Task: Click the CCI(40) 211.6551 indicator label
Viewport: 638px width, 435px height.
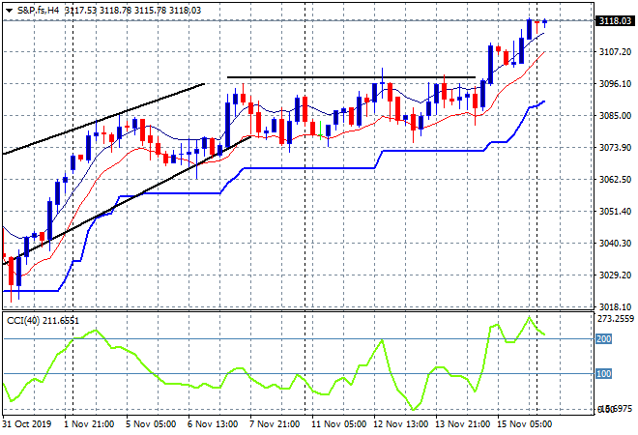Action: tap(43, 321)
